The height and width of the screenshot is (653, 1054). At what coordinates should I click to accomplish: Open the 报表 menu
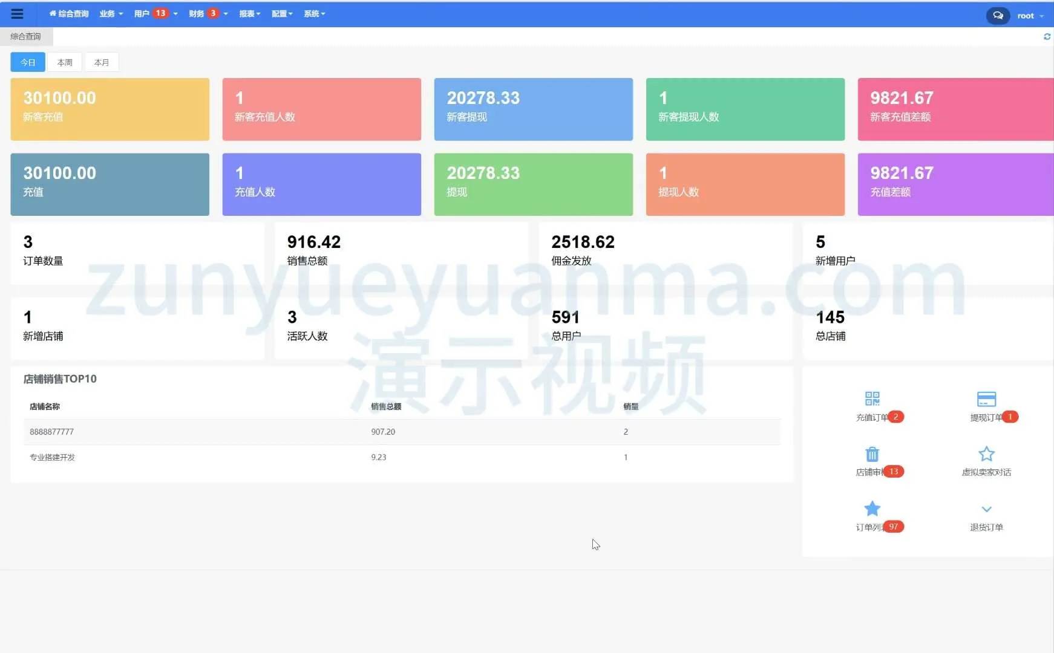click(x=249, y=14)
